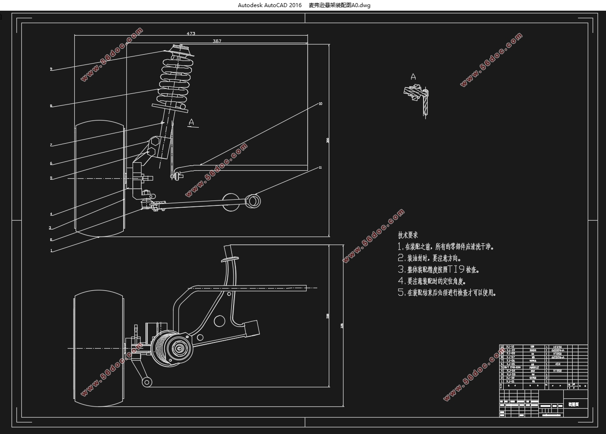Select the 装配图 title block cell
This screenshot has width=606, height=434.
(574, 404)
